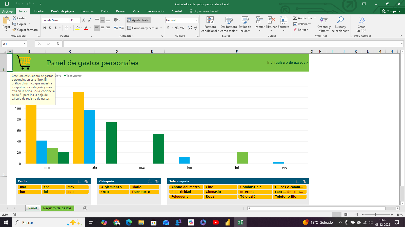The image size is (405, 227).
Task: Expand the font name dropdown
Action: click(68, 20)
